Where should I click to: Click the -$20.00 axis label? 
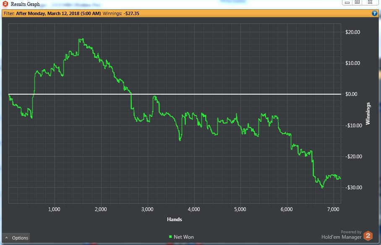point(354,157)
